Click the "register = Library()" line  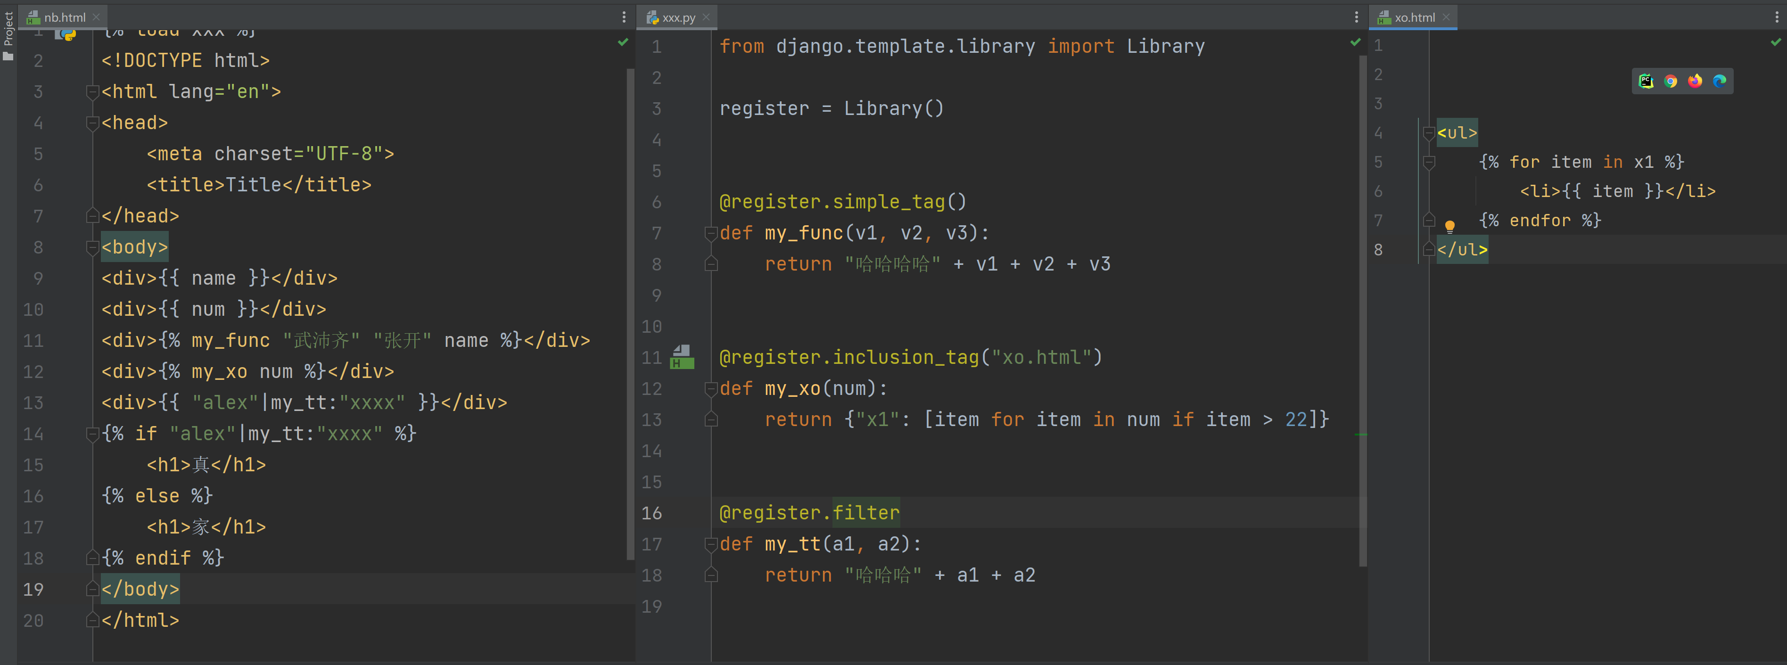pyautogui.click(x=831, y=108)
